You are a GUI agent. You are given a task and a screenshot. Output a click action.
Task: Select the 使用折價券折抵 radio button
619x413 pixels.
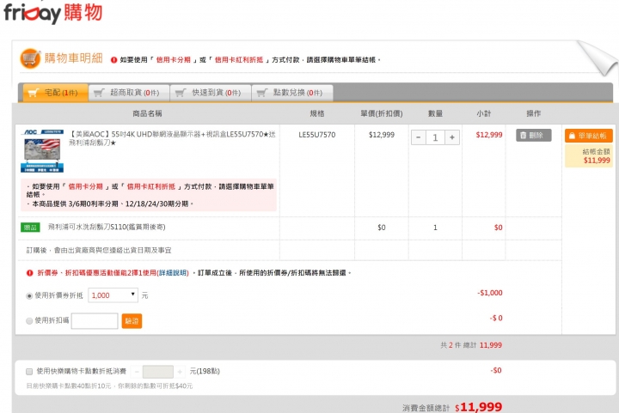point(29,295)
